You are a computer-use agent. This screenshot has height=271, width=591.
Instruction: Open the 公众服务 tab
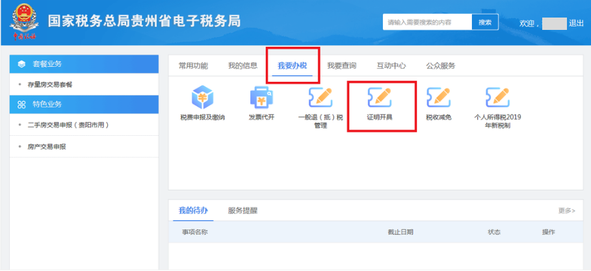click(441, 66)
